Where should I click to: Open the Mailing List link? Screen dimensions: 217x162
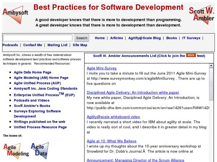[x=57, y=45]
